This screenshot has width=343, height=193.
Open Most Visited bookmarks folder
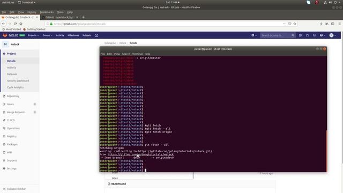(12, 29)
